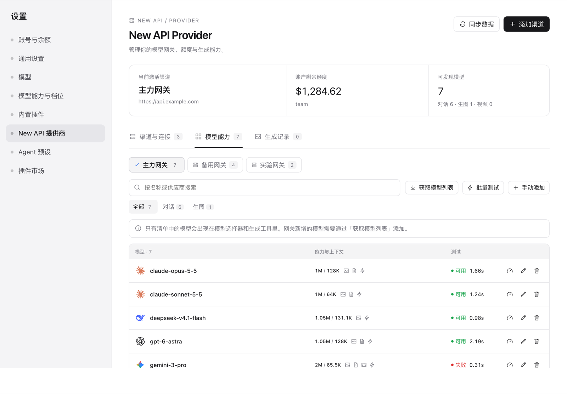Viewport: 567px width, 394px height.
Task: Open Agent 预设 in the sidebar
Action: [x=56, y=152]
